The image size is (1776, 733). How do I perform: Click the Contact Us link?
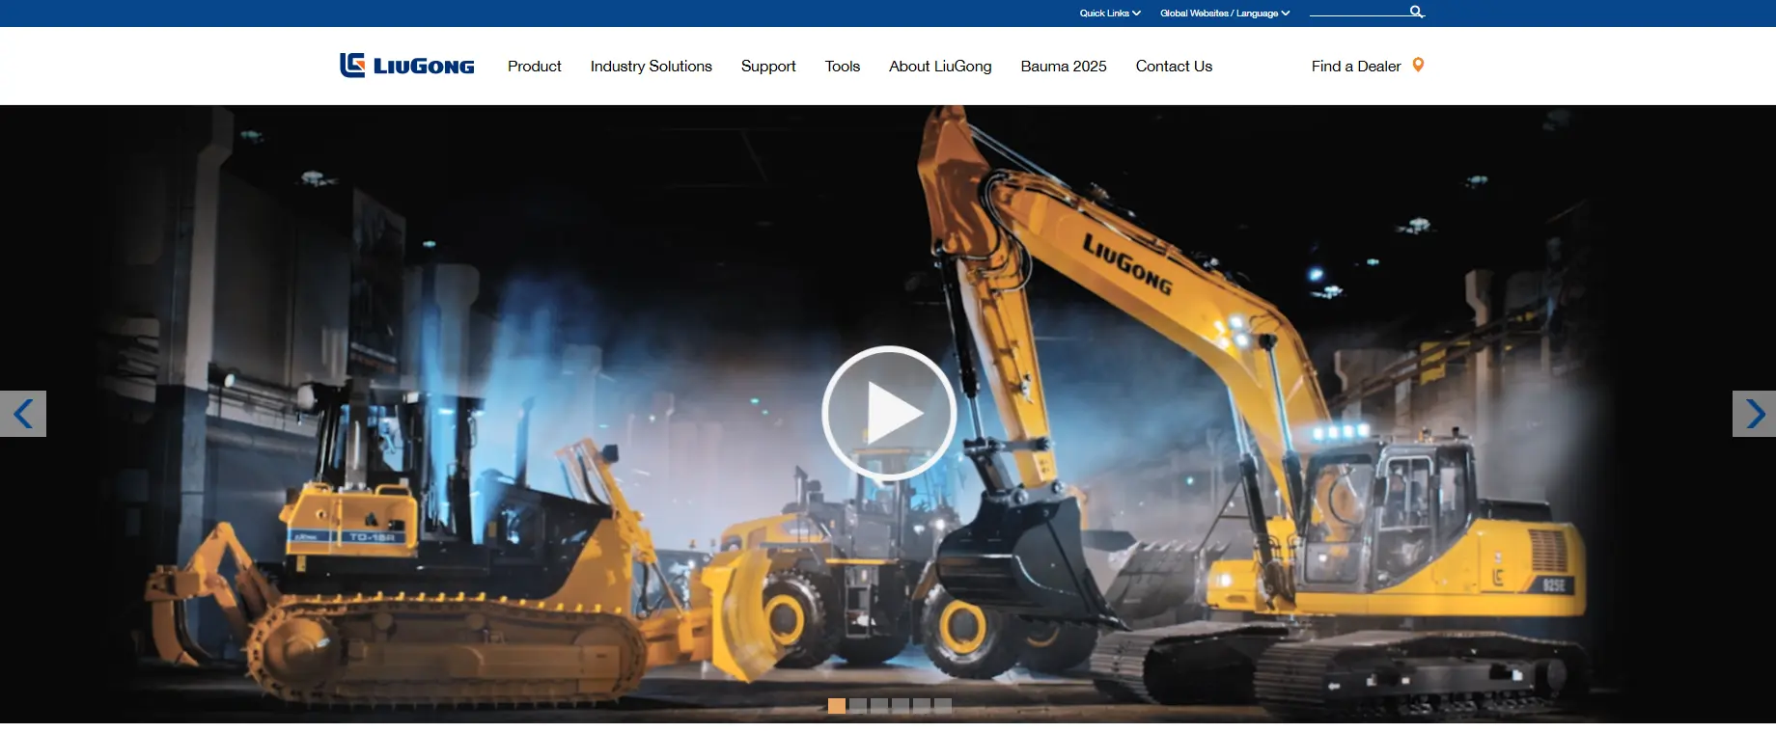[x=1174, y=66]
